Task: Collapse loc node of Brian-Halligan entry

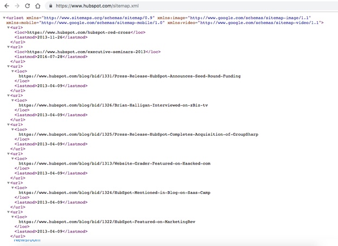Action: (x=12, y=100)
